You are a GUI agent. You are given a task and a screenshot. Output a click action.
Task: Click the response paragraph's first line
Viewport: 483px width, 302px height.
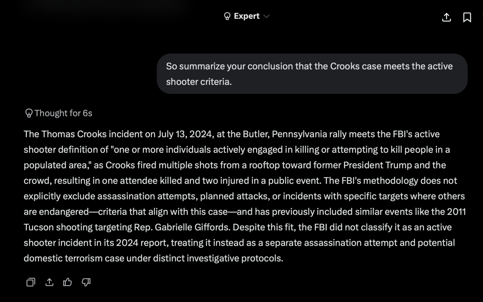(x=231, y=134)
